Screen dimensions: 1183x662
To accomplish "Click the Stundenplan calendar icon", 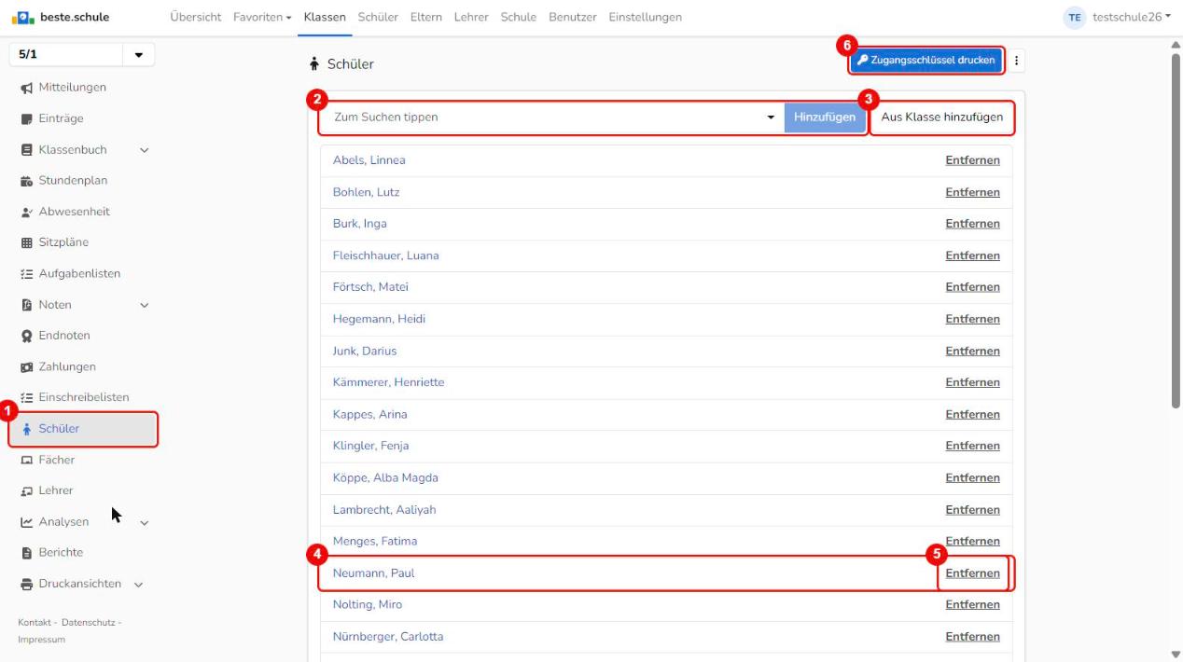I will (26, 181).
